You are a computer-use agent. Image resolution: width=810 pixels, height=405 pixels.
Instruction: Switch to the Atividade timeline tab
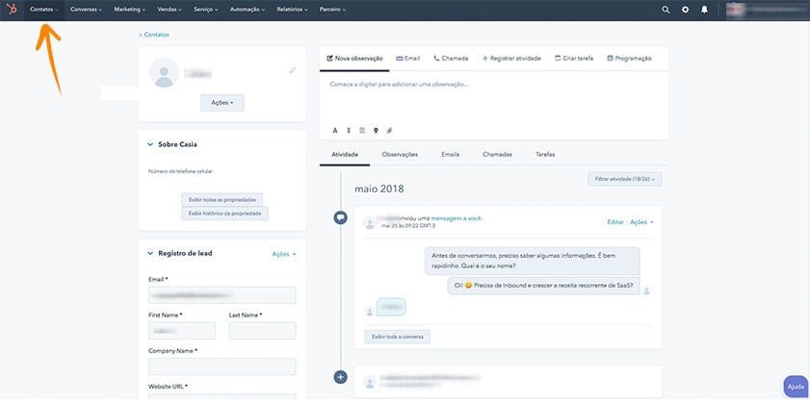(x=345, y=154)
